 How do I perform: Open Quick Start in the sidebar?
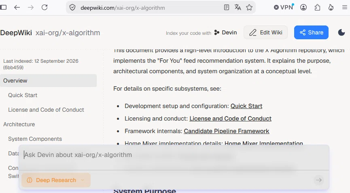point(23,95)
